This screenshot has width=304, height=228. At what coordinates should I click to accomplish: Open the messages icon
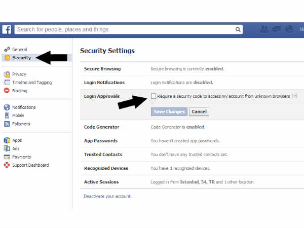click(x=277, y=29)
